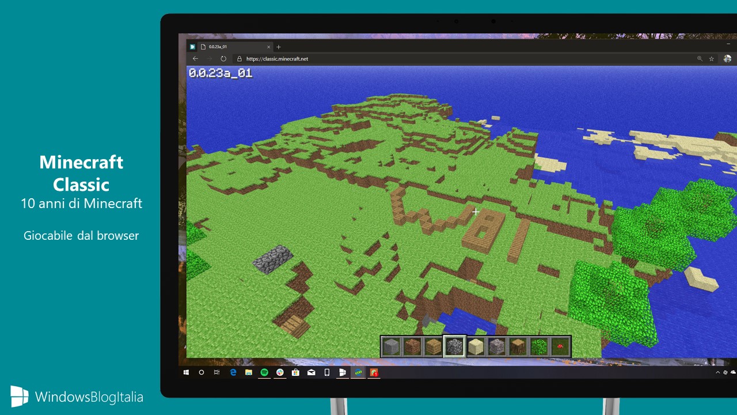Select the cobblestone block in the hotbar

454,346
